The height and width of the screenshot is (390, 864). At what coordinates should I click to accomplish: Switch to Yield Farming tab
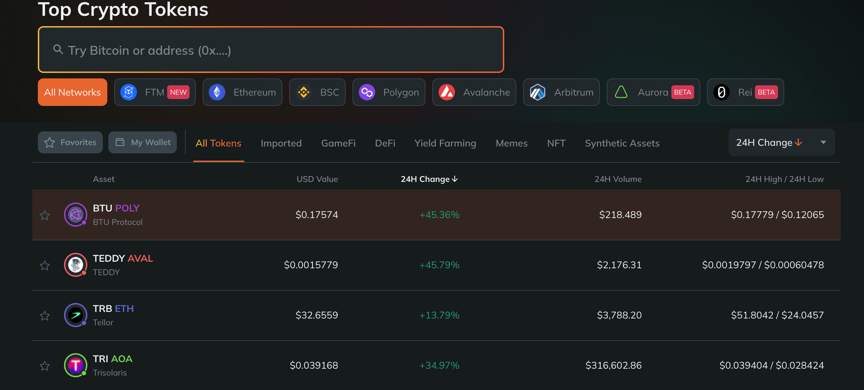coord(445,143)
